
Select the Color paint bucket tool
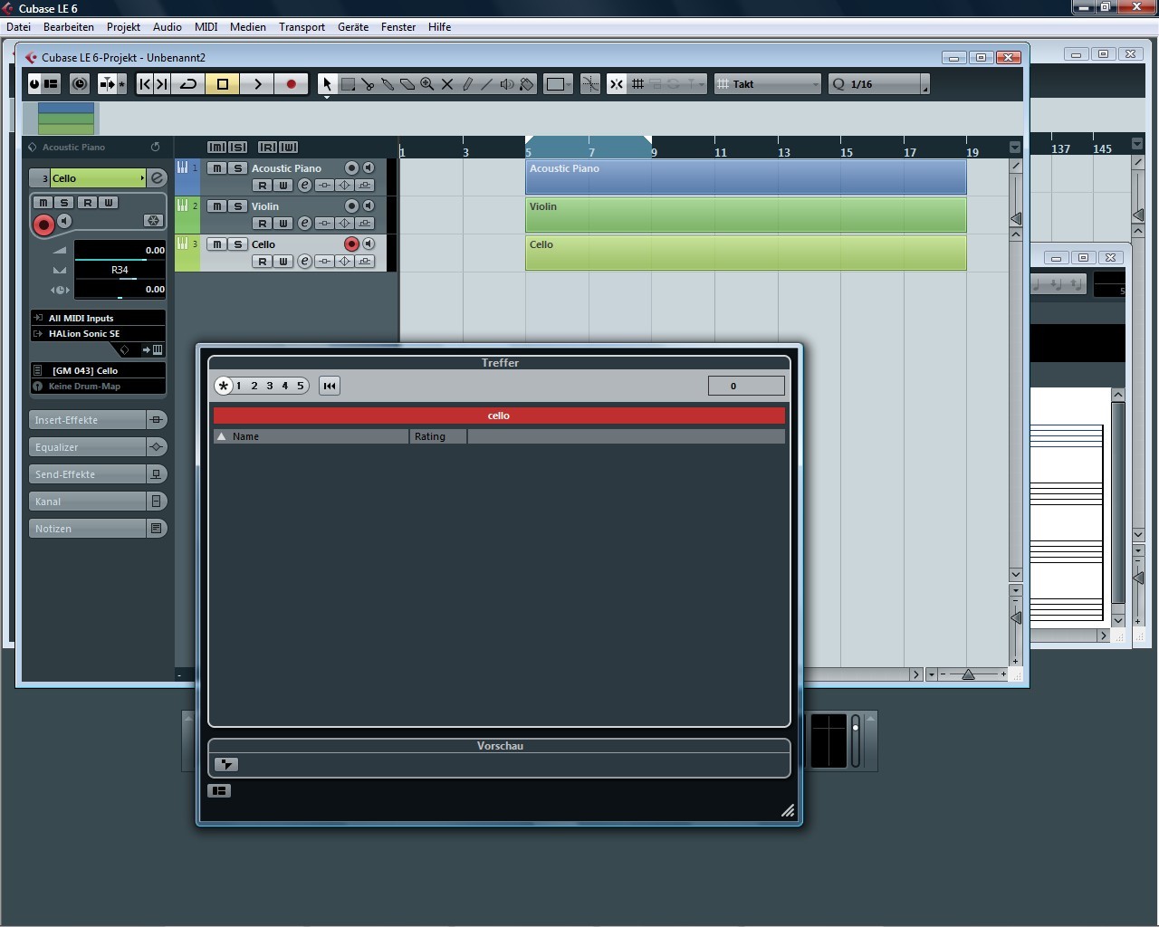pyautogui.click(x=527, y=84)
